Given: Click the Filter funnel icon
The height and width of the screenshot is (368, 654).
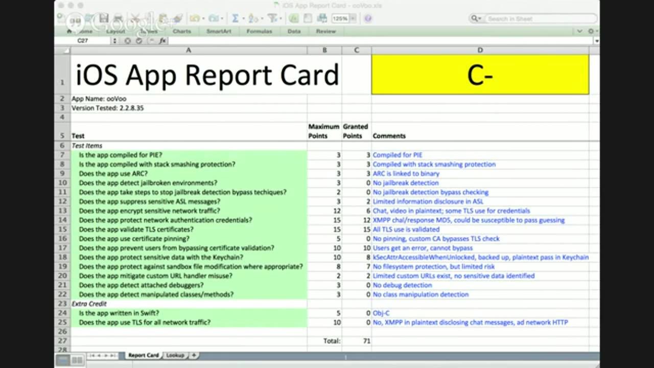Looking at the screenshot, I should click(x=272, y=18).
